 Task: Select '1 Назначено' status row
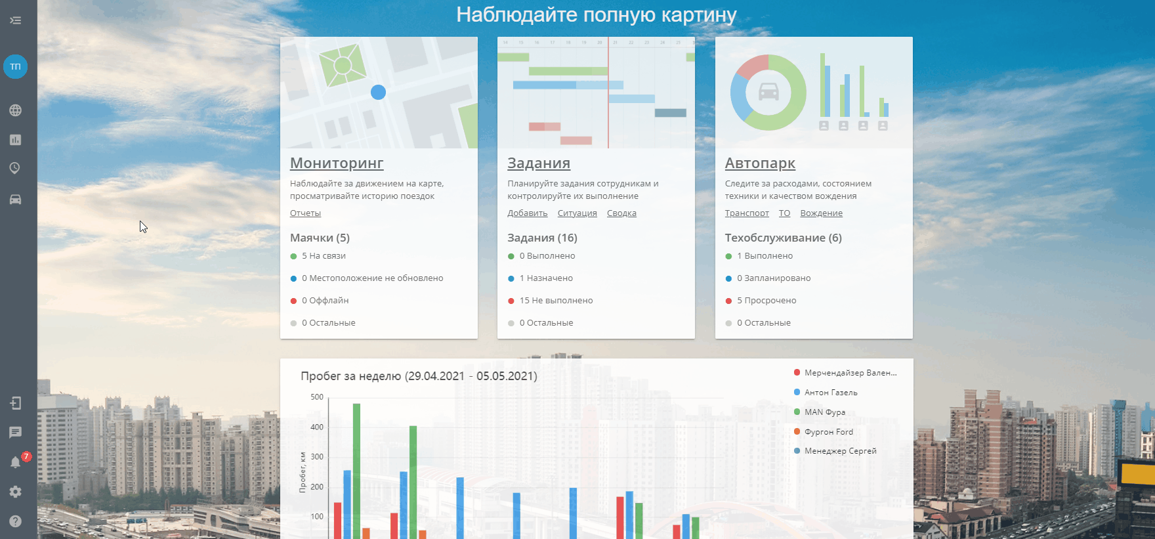[x=540, y=278]
